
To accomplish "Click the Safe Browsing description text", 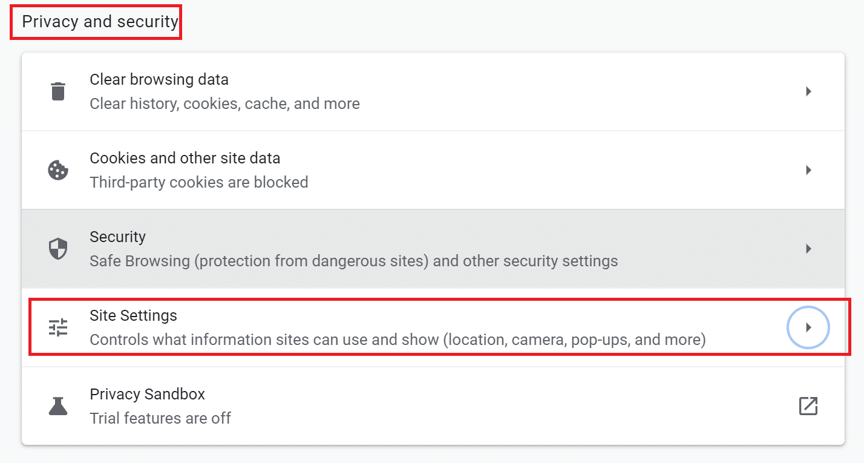I will pyautogui.click(x=353, y=261).
